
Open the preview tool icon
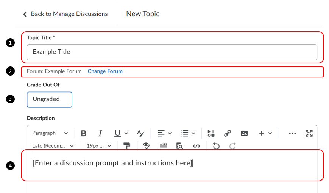(x=179, y=146)
